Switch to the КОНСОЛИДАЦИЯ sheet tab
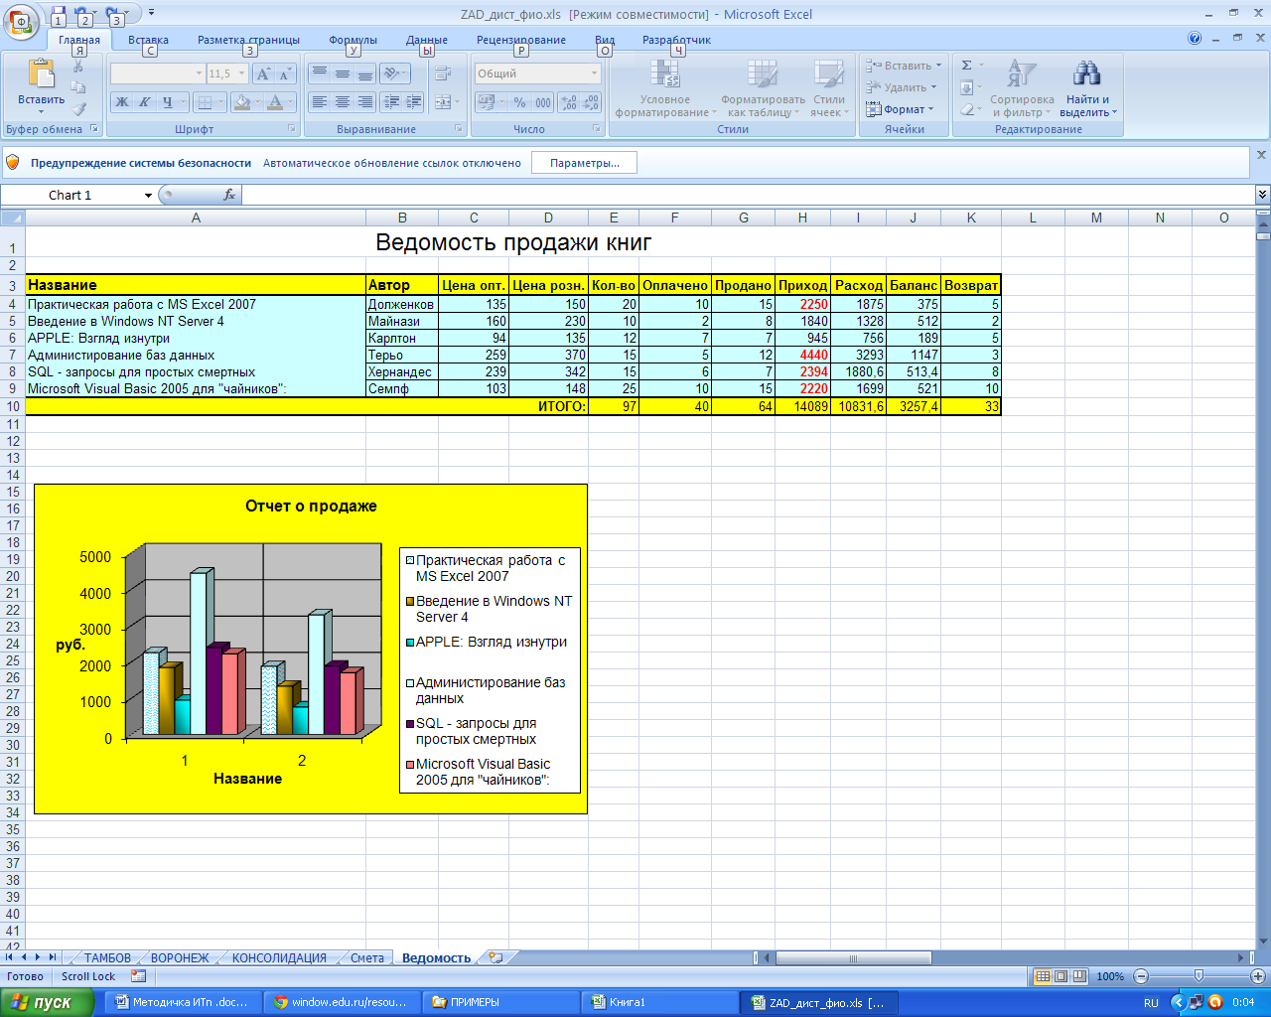This screenshot has height=1017, width=1271. [279, 958]
